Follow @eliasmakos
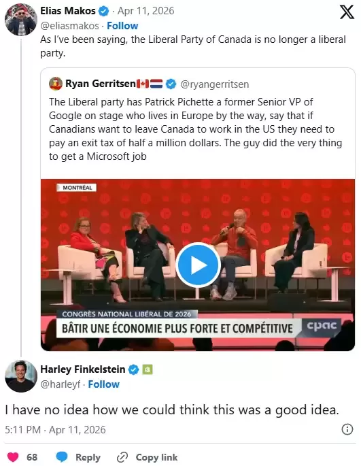The image size is (361, 466). pos(122,26)
